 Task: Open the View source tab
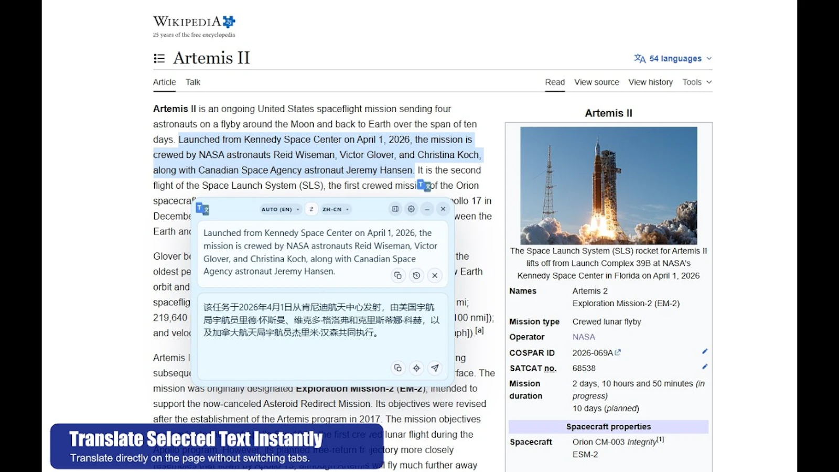pos(597,82)
